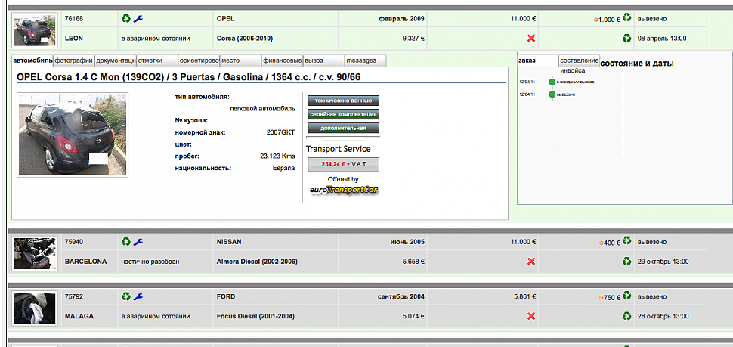This screenshot has height=347, width=733.
Task: Click the NISSAN row thumbnail image
Action: (35, 253)
